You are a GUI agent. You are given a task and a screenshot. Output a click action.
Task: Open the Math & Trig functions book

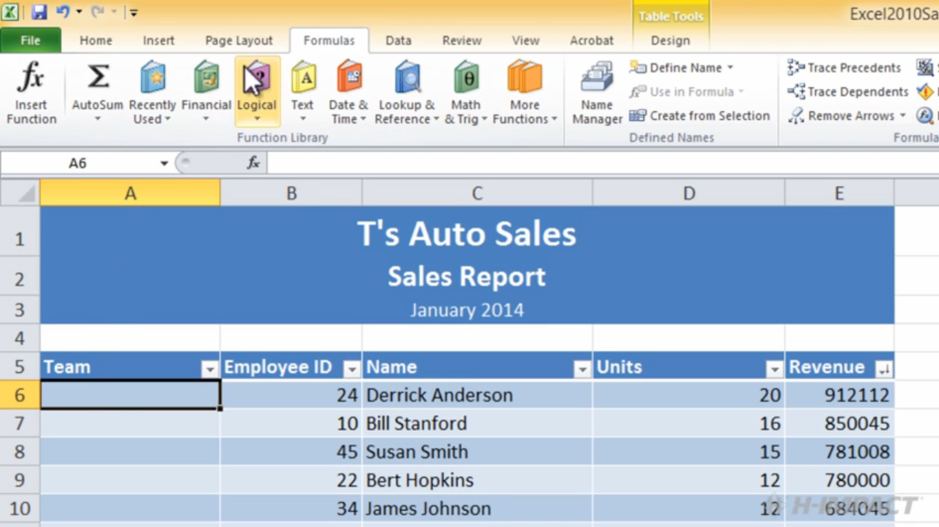point(466,77)
